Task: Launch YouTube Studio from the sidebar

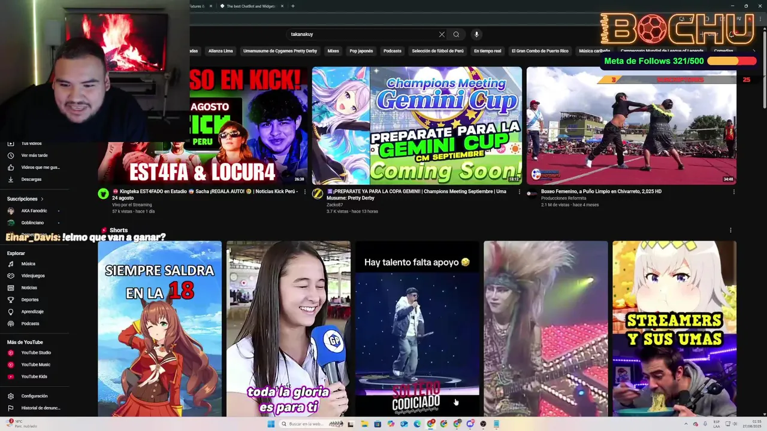Action: coord(36,353)
